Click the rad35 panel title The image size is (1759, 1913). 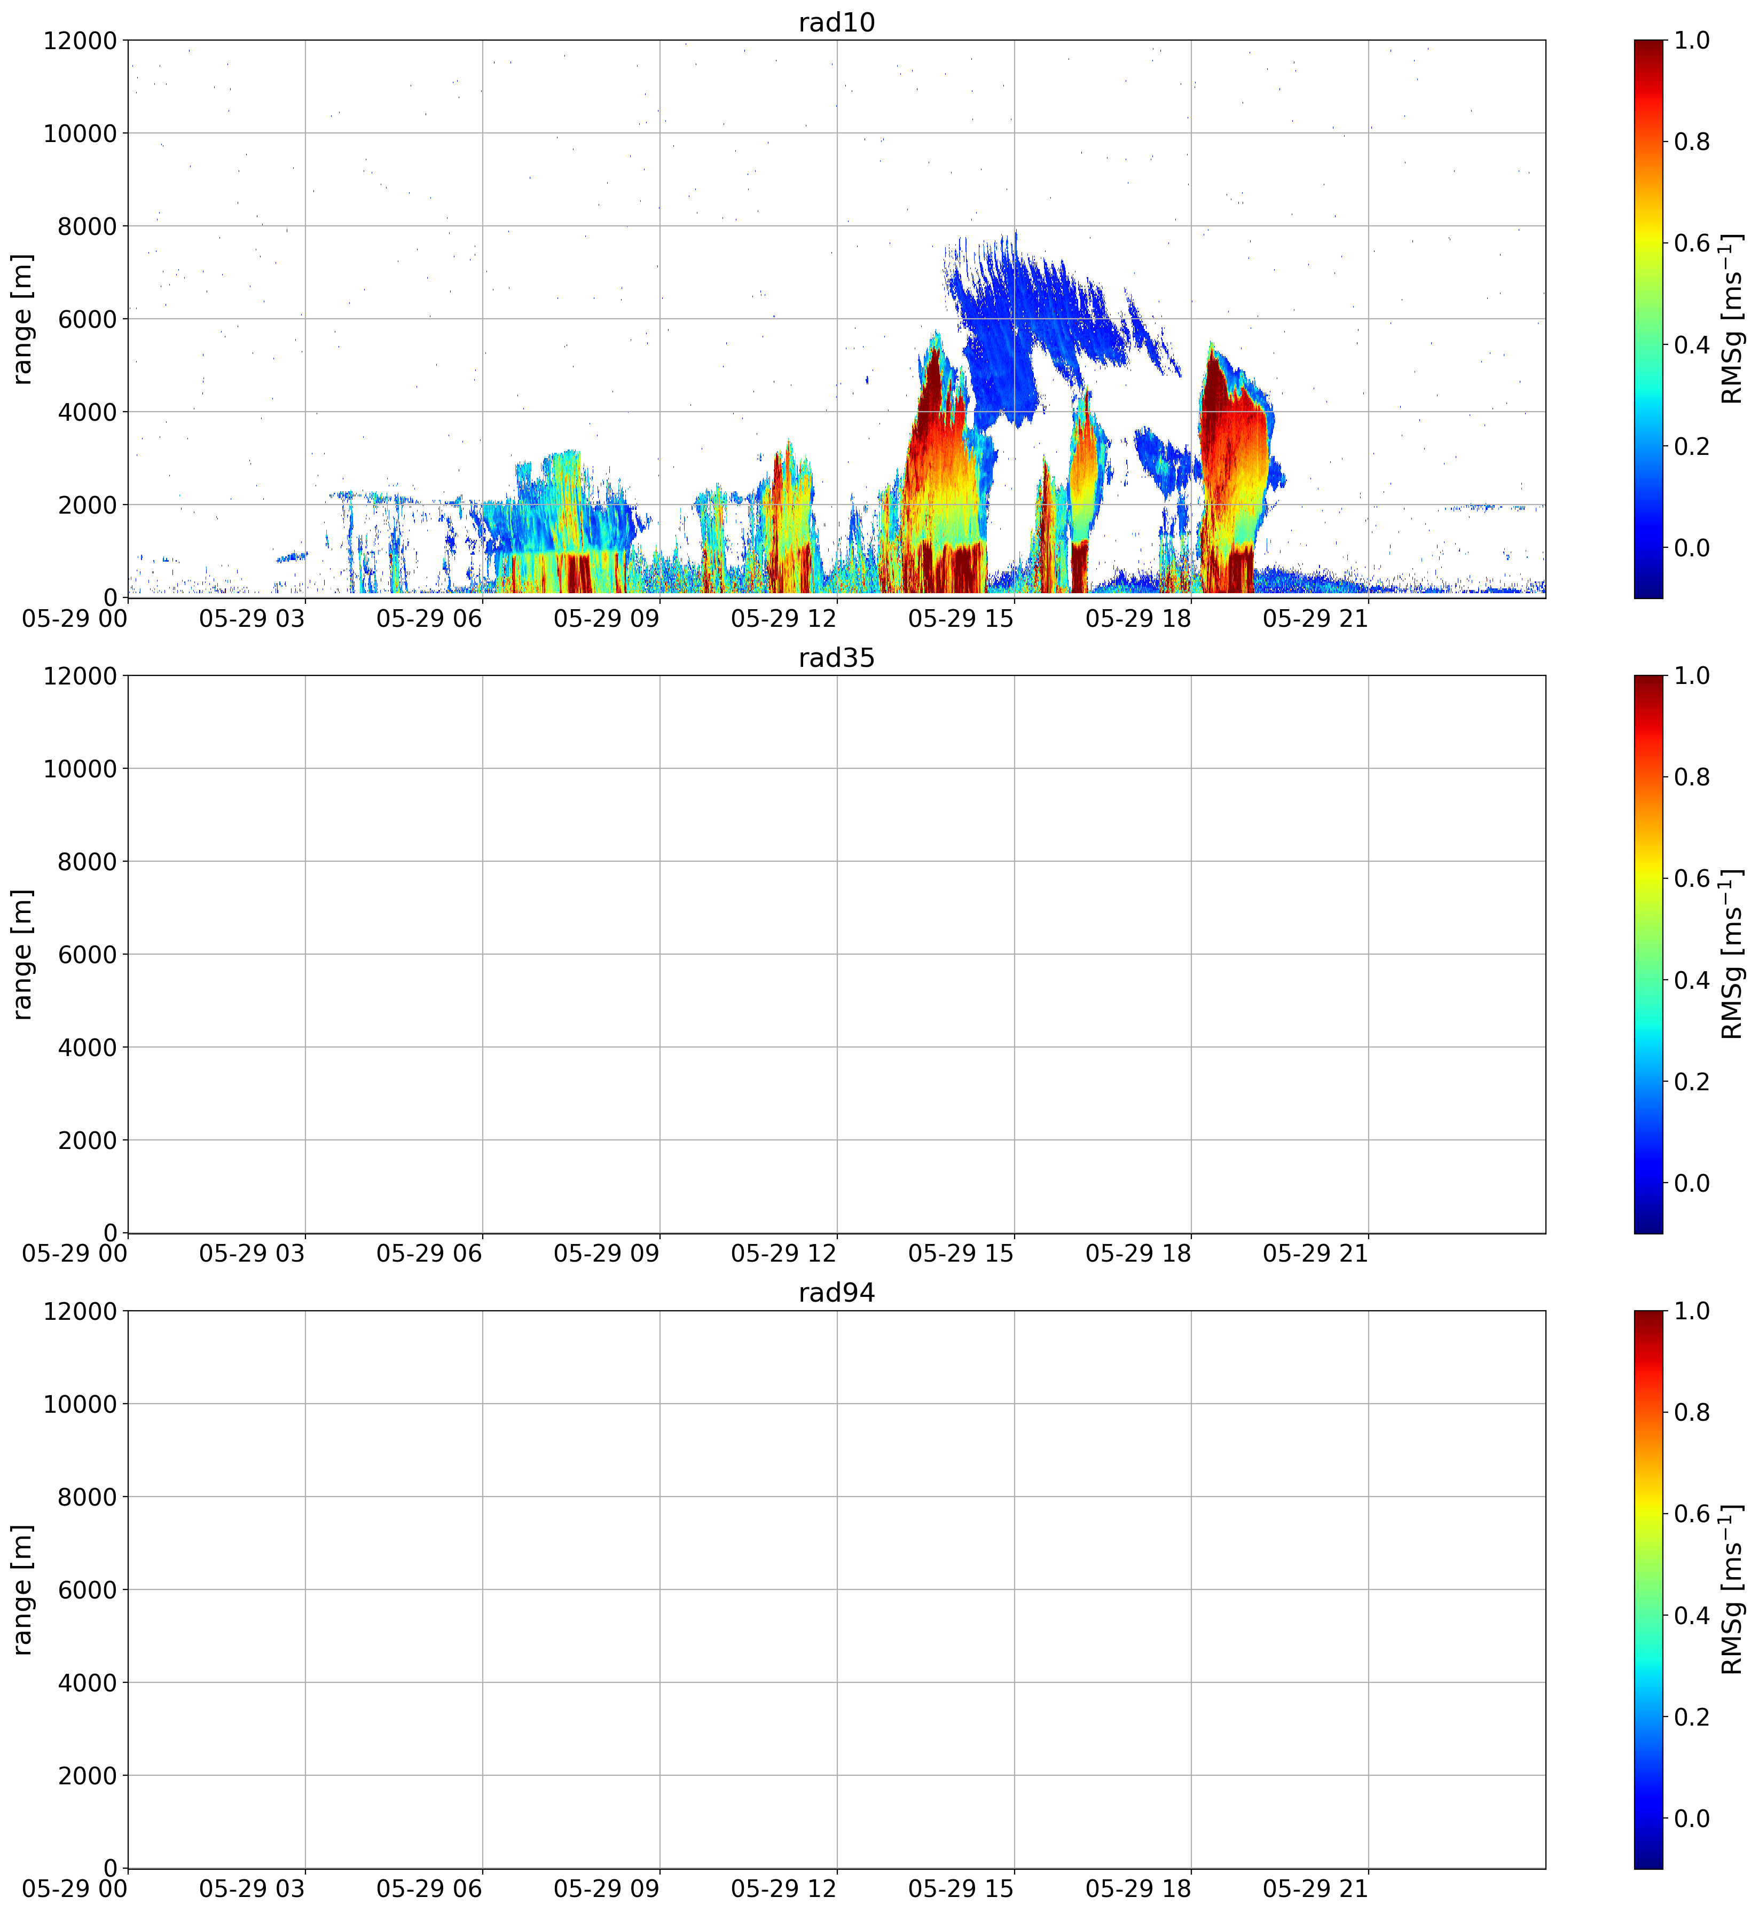click(x=836, y=658)
